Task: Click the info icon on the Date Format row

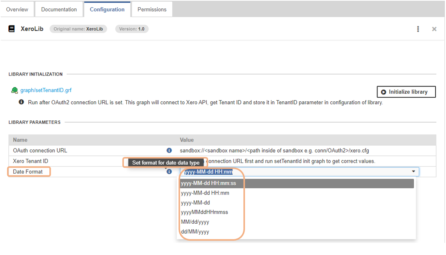Action: [169, 171]
